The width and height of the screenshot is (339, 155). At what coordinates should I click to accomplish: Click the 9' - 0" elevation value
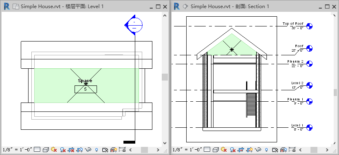click(298, 103)
